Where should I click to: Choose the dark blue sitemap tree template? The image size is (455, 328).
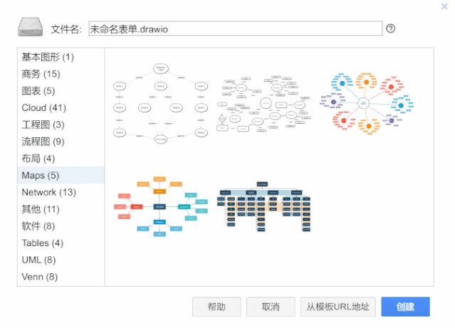[x=263, y=206]
